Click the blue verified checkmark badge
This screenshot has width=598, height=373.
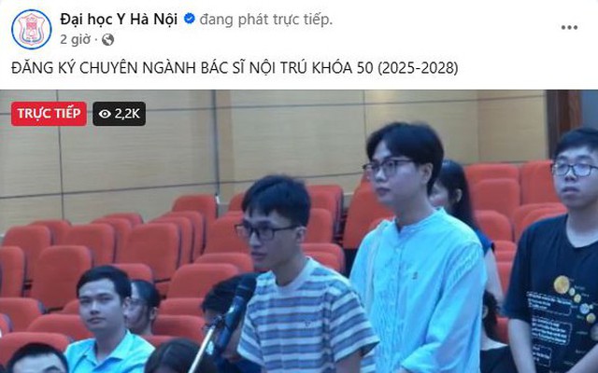tap(190, 19)
